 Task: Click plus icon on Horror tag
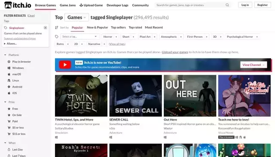[116, 37]
